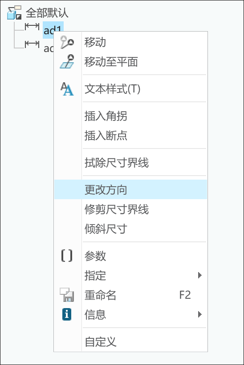Click the 参数 brackets icon

[x=67, y=256]
